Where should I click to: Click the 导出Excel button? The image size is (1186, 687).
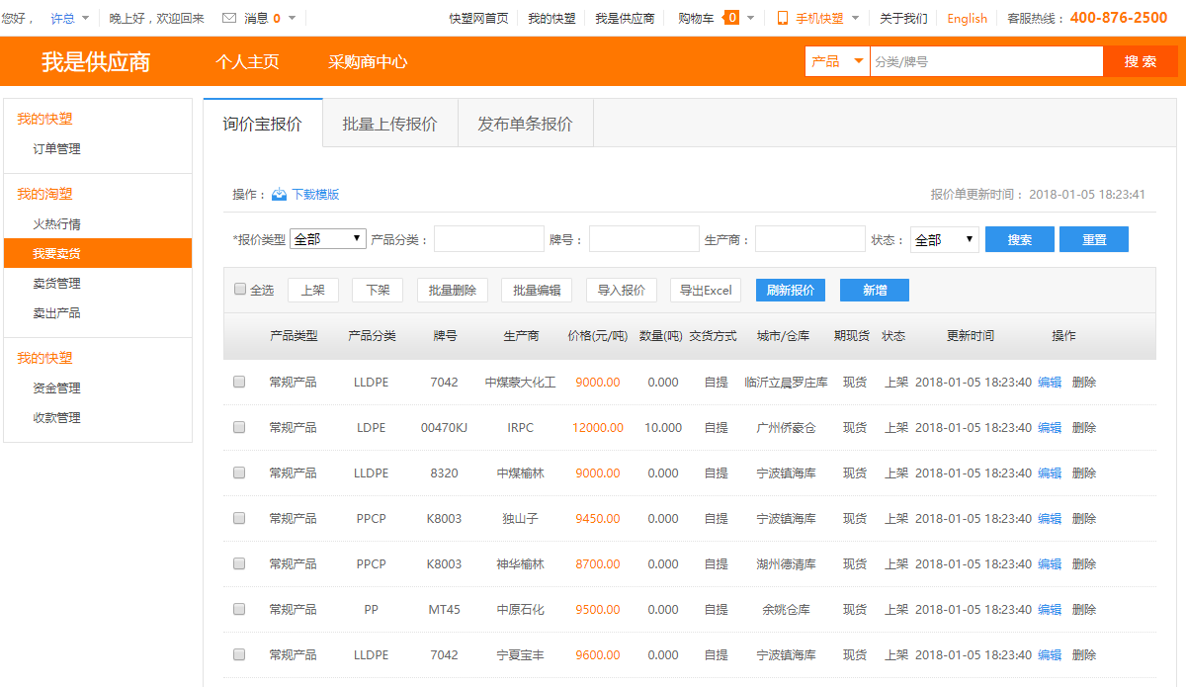(x=706, y=290)
